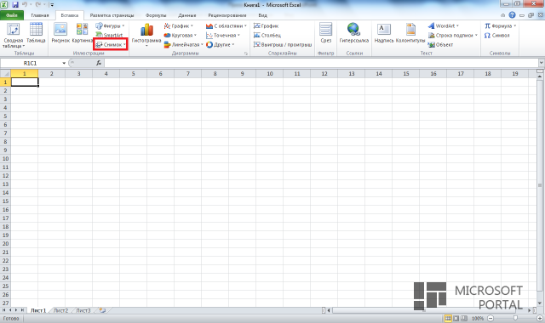Expand the formula bar

[542, 63]
